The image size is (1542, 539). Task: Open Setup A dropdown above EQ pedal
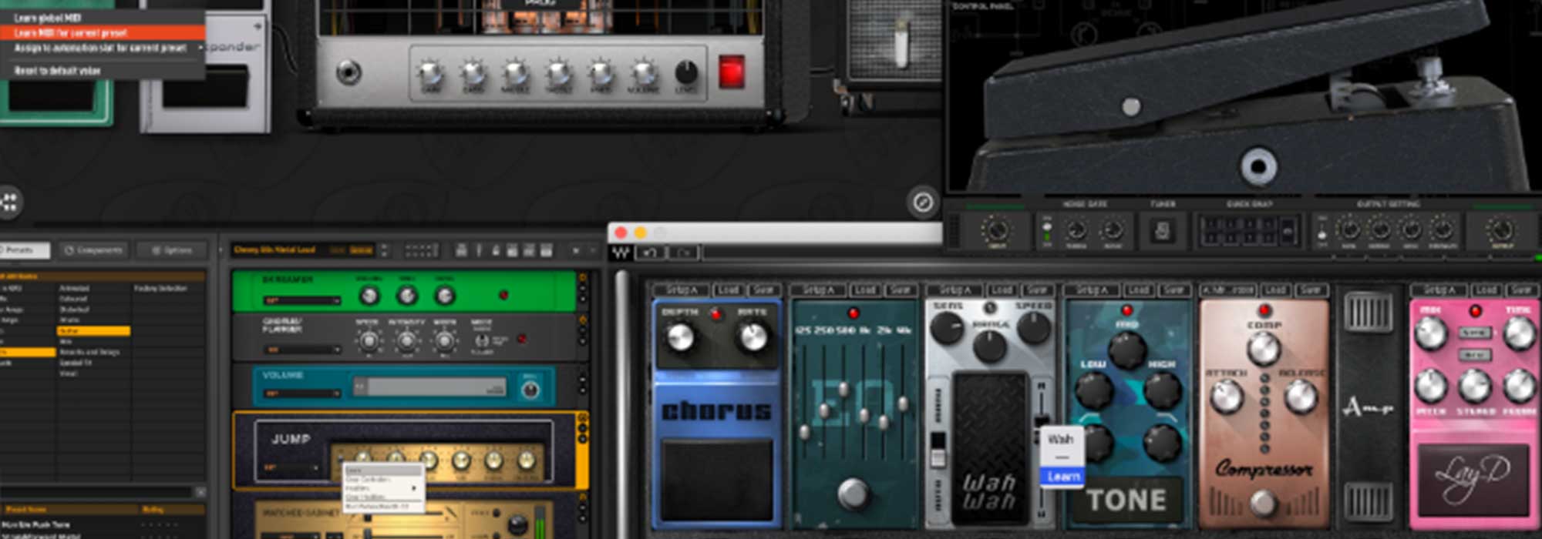pos(818,290)
